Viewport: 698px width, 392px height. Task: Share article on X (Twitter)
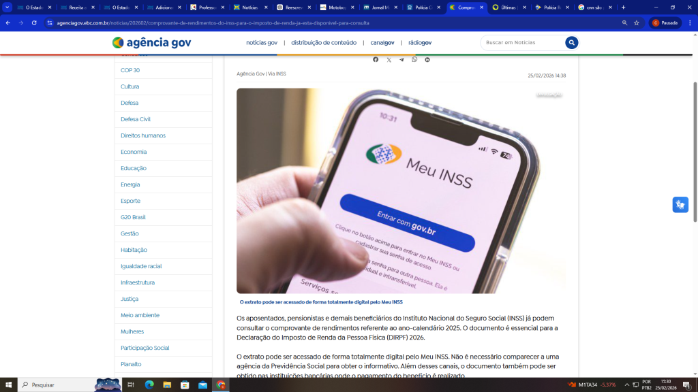(x=389, y=60)
